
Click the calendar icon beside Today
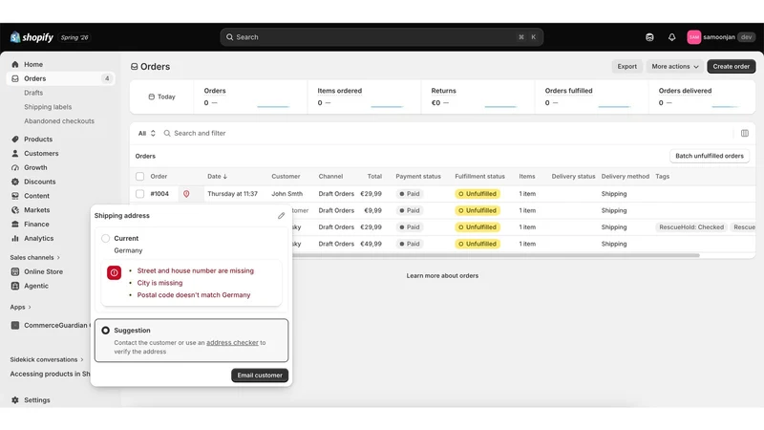152,97
